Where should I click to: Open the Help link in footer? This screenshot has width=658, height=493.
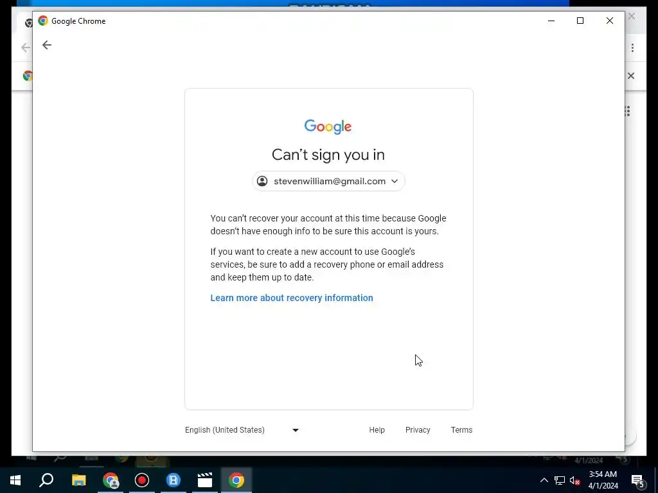pyautogui.click(x=377, y=429)
